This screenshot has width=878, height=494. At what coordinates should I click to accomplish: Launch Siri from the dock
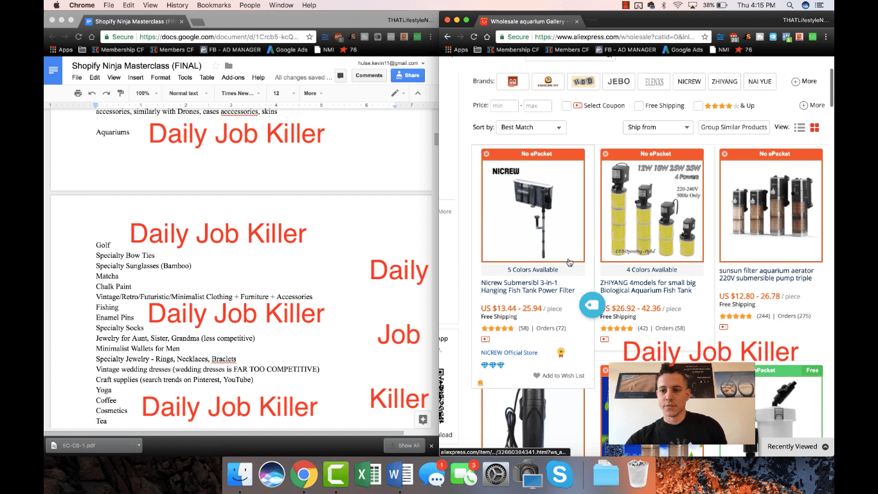[x=272, y=475]
